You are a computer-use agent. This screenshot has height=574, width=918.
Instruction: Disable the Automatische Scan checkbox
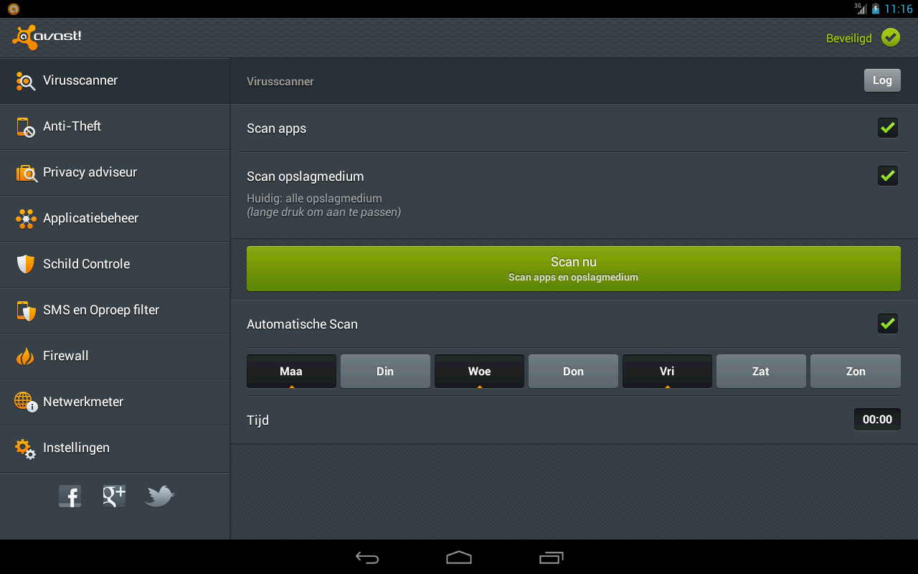point(888,324)
